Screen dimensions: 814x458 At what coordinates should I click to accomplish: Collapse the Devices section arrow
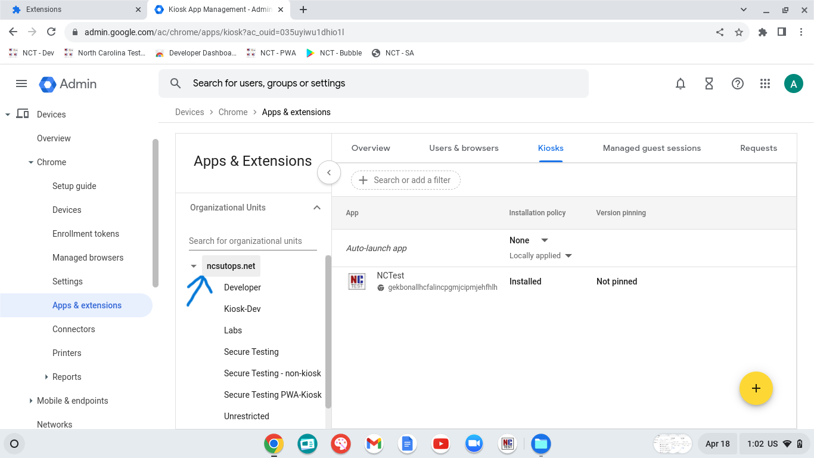point(8,114)
